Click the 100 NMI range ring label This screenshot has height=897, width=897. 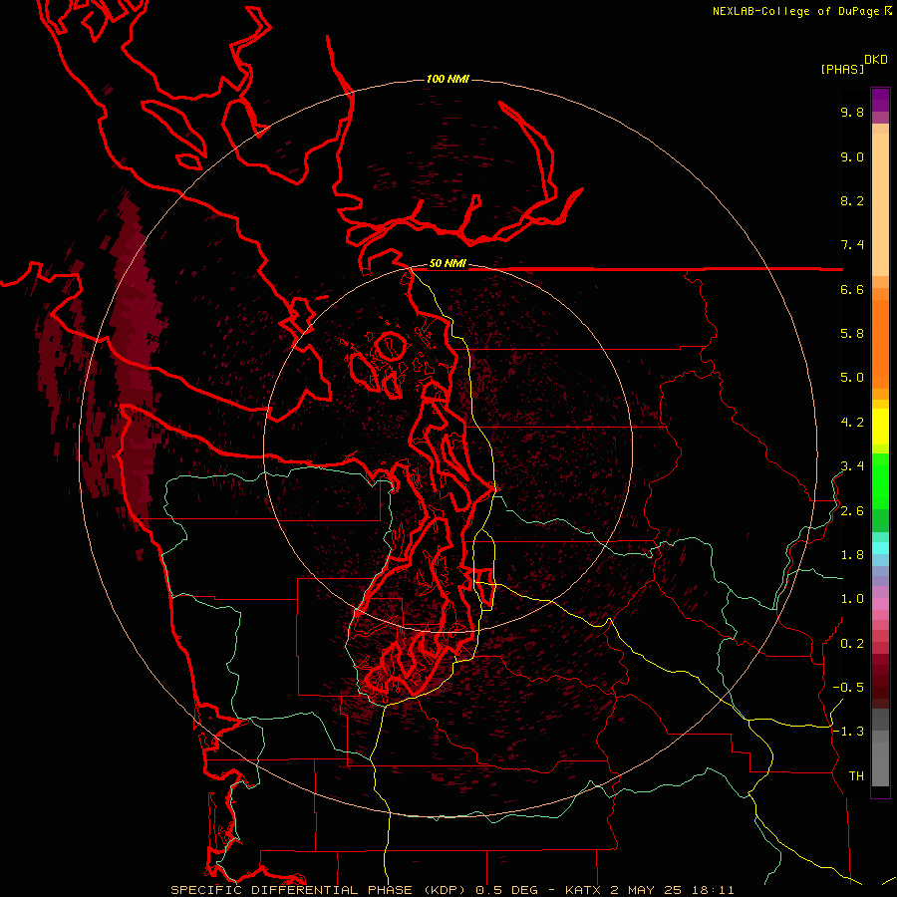click(448, 79)
